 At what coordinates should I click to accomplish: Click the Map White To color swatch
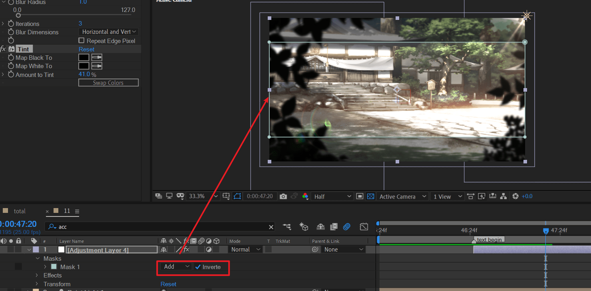(84, 66)
